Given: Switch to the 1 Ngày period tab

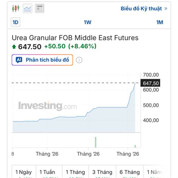Looking at the screenshot, I should [x=23, y=172].
